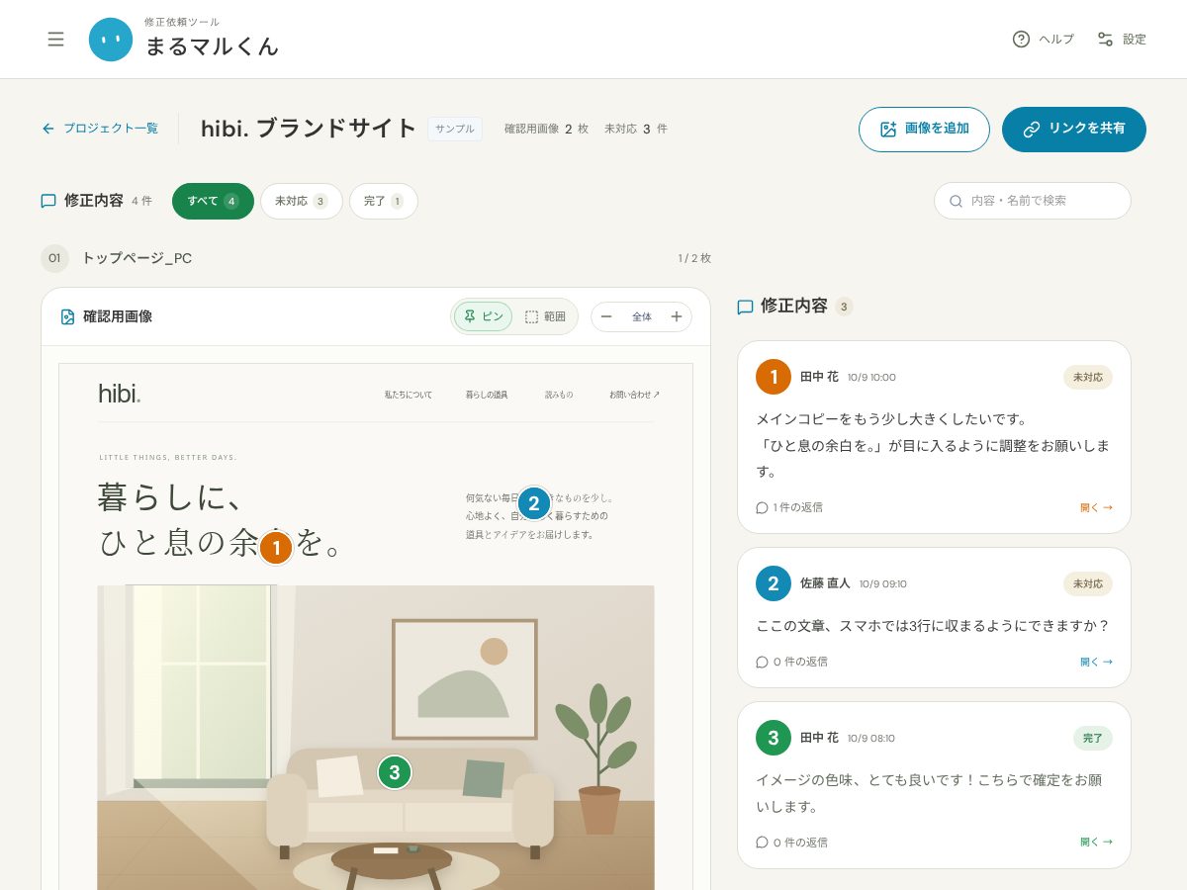Image resolution: width=1187 pixels, height=890 pixels.
Task: Go back to プロジェクト一覧
Action: (x=100, y=129)
